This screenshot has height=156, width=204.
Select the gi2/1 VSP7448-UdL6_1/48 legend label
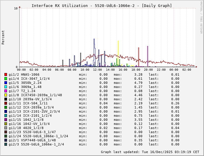tap(32, 140)
